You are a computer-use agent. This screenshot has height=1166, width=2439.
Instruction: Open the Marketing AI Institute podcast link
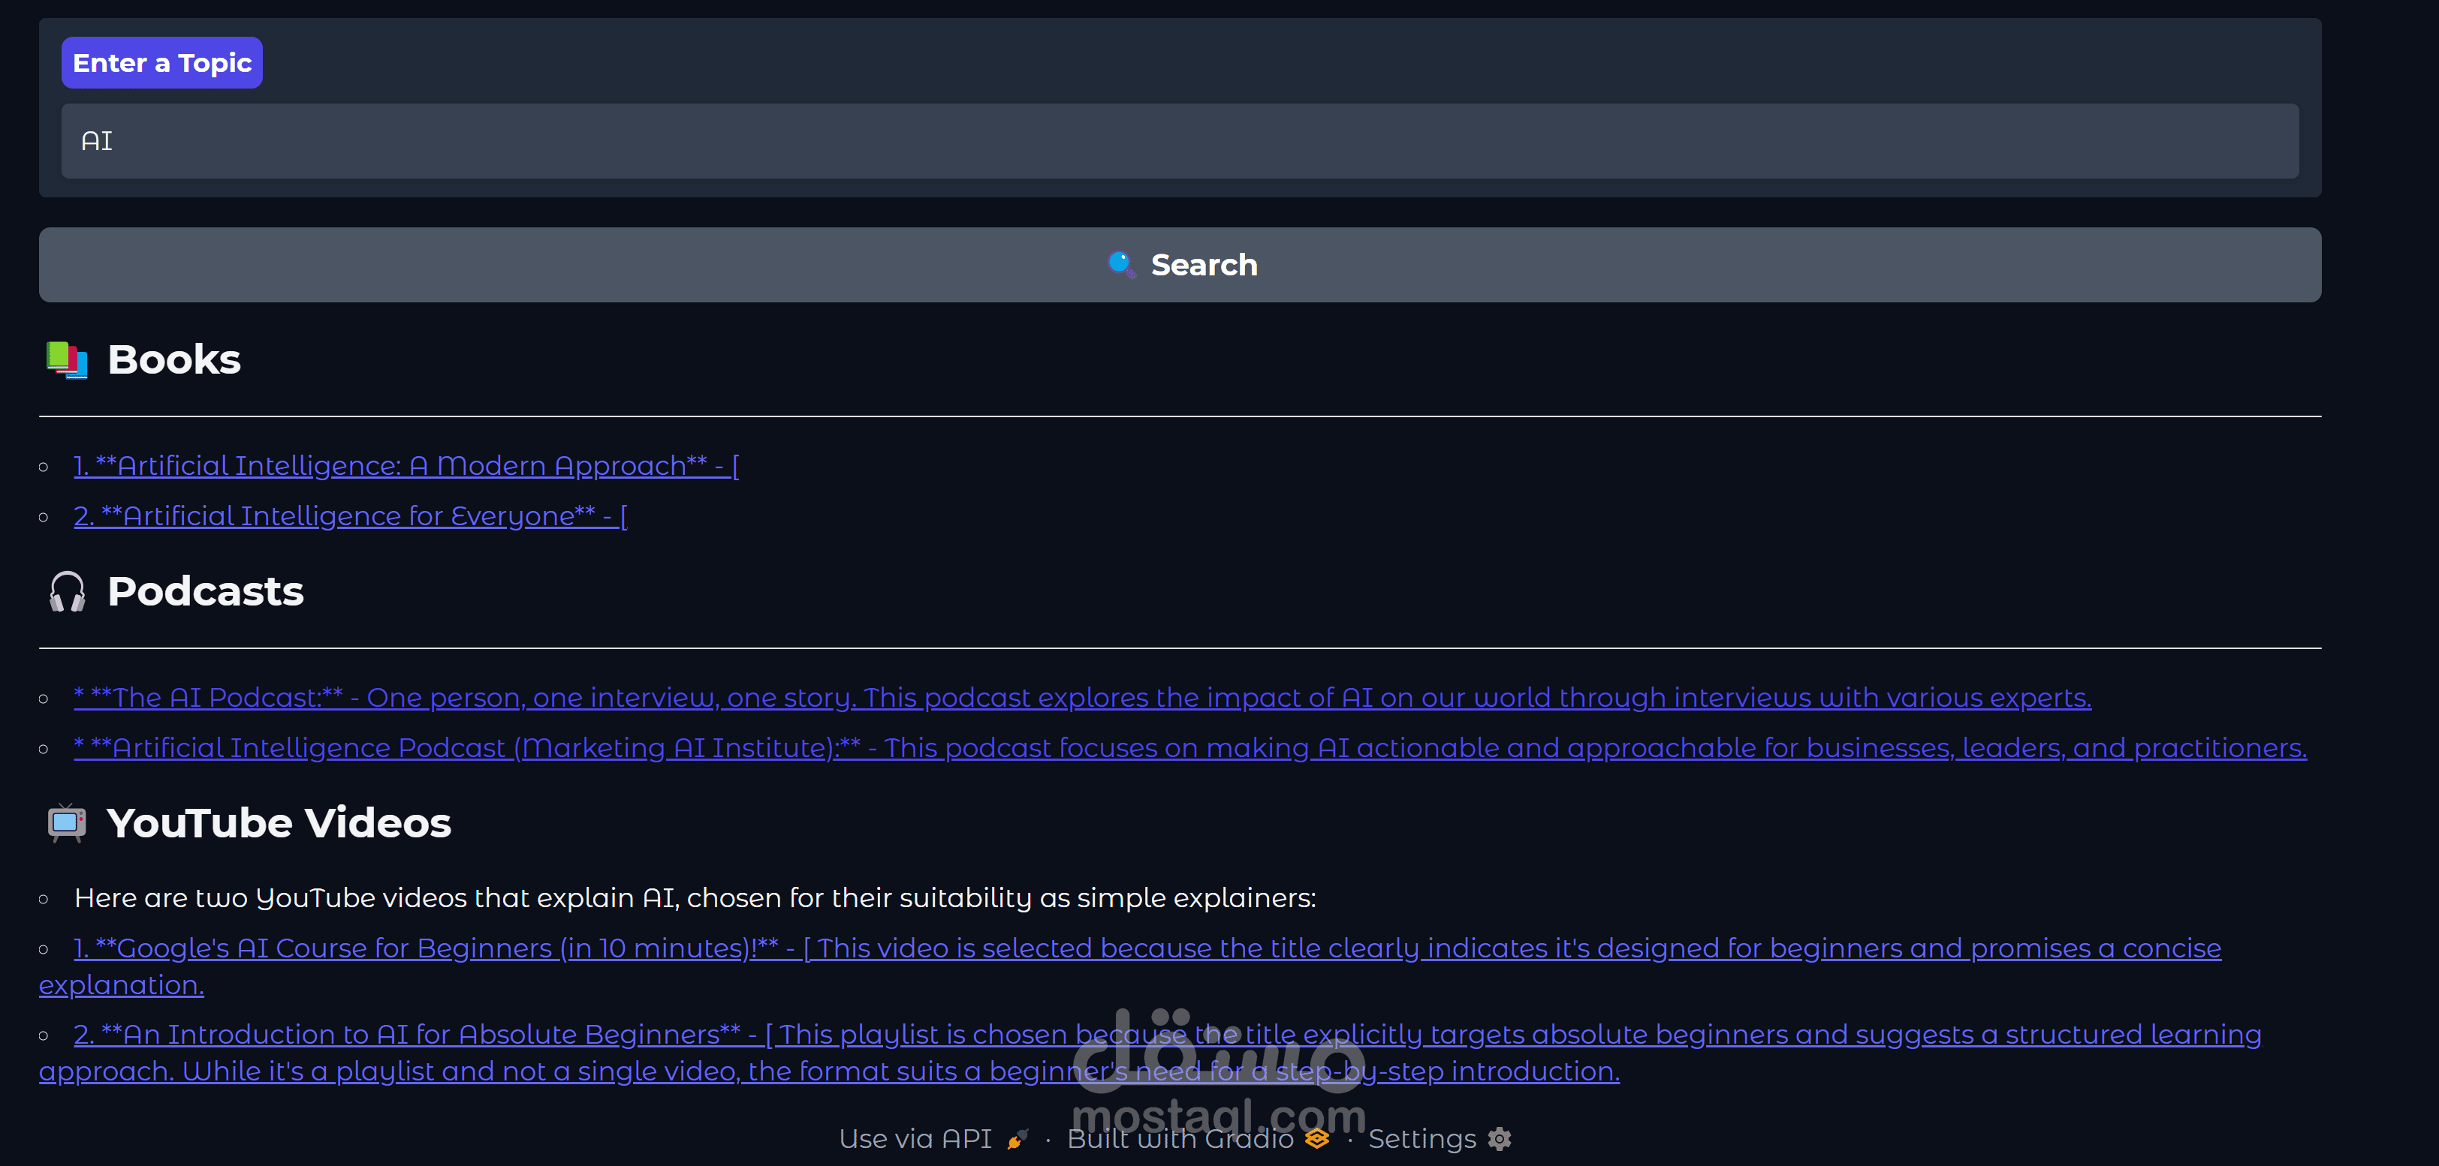click(x=1190, y=747)
